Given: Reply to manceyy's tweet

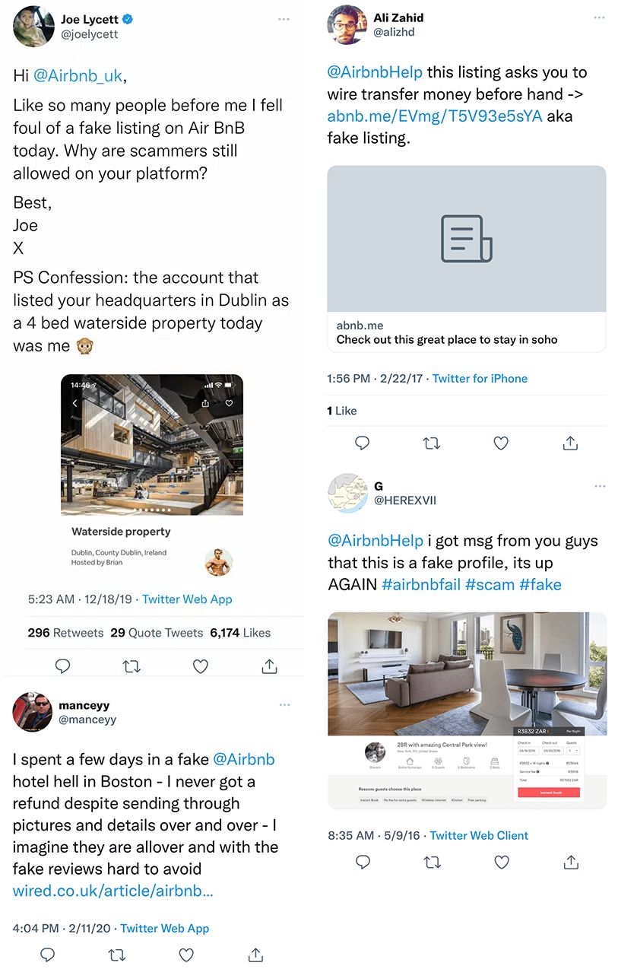Looking at the screenshot, I should click(47, 954).
